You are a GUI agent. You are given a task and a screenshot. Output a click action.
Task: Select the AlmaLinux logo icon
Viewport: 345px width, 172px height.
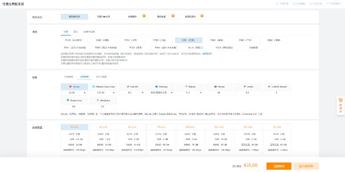pyautogui.click(x=98, y=100)
